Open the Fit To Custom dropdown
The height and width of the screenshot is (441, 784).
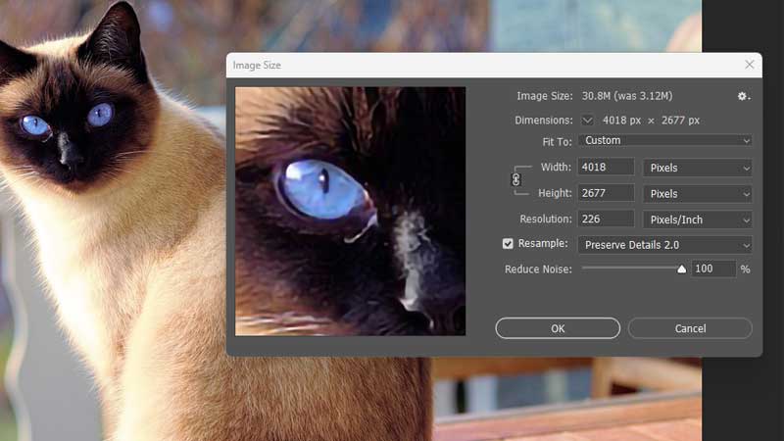tap(665, 140)
